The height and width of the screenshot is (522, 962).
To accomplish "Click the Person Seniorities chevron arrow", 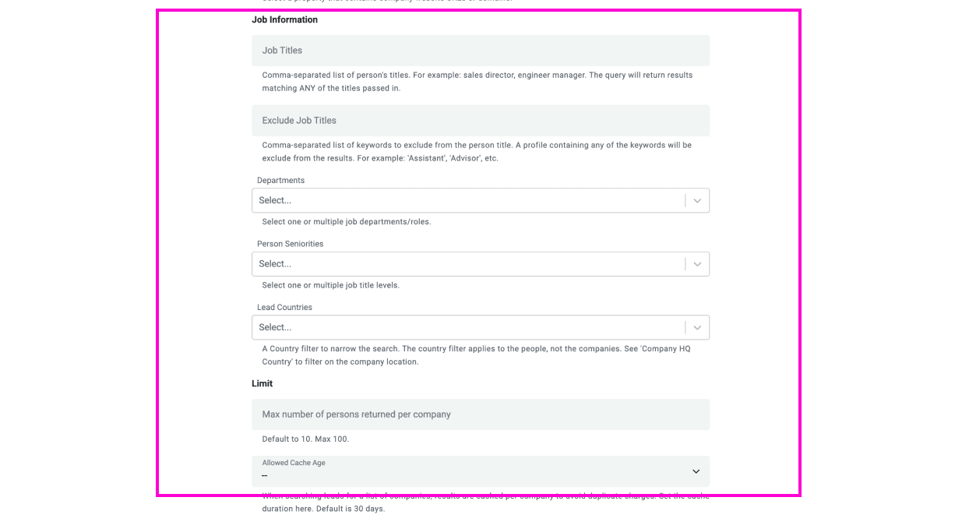I will 697,264.
